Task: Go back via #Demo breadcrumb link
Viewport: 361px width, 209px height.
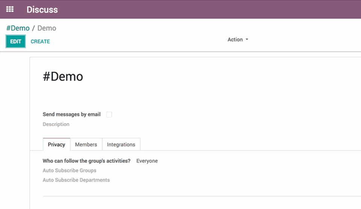Action: (18, 28)
